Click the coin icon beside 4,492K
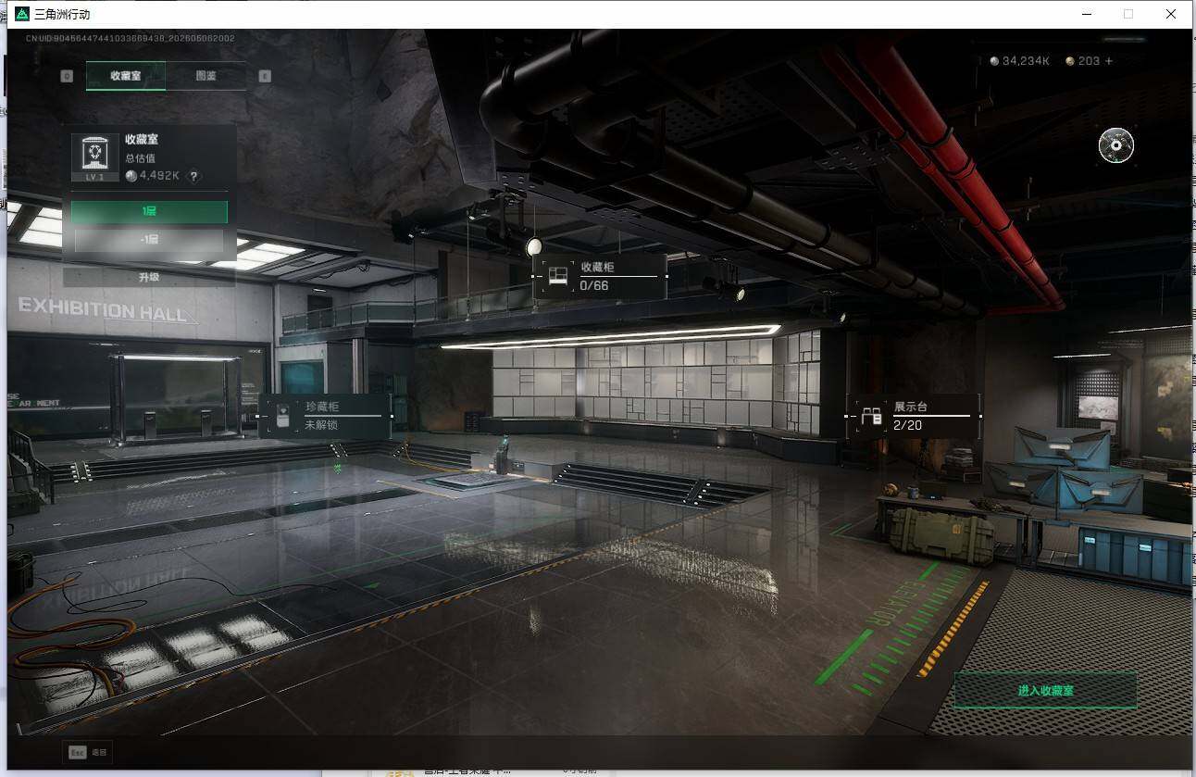1196x777 pixels. (131, 176)
